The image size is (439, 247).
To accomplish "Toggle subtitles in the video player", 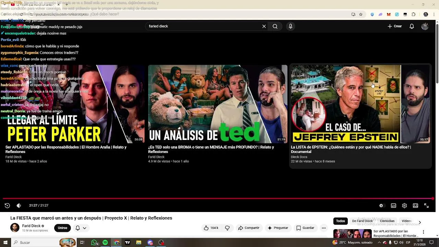I will [x=393, y=205].
